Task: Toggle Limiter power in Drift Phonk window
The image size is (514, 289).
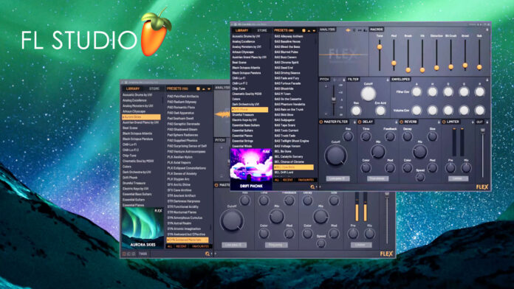Action: pos(444,122)
